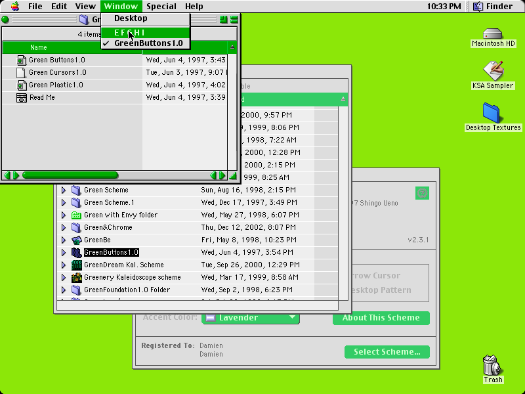Select the KSA Sampler desktop icon
Image resolution: width=525 pixels, height=394 pixels.
493,71
